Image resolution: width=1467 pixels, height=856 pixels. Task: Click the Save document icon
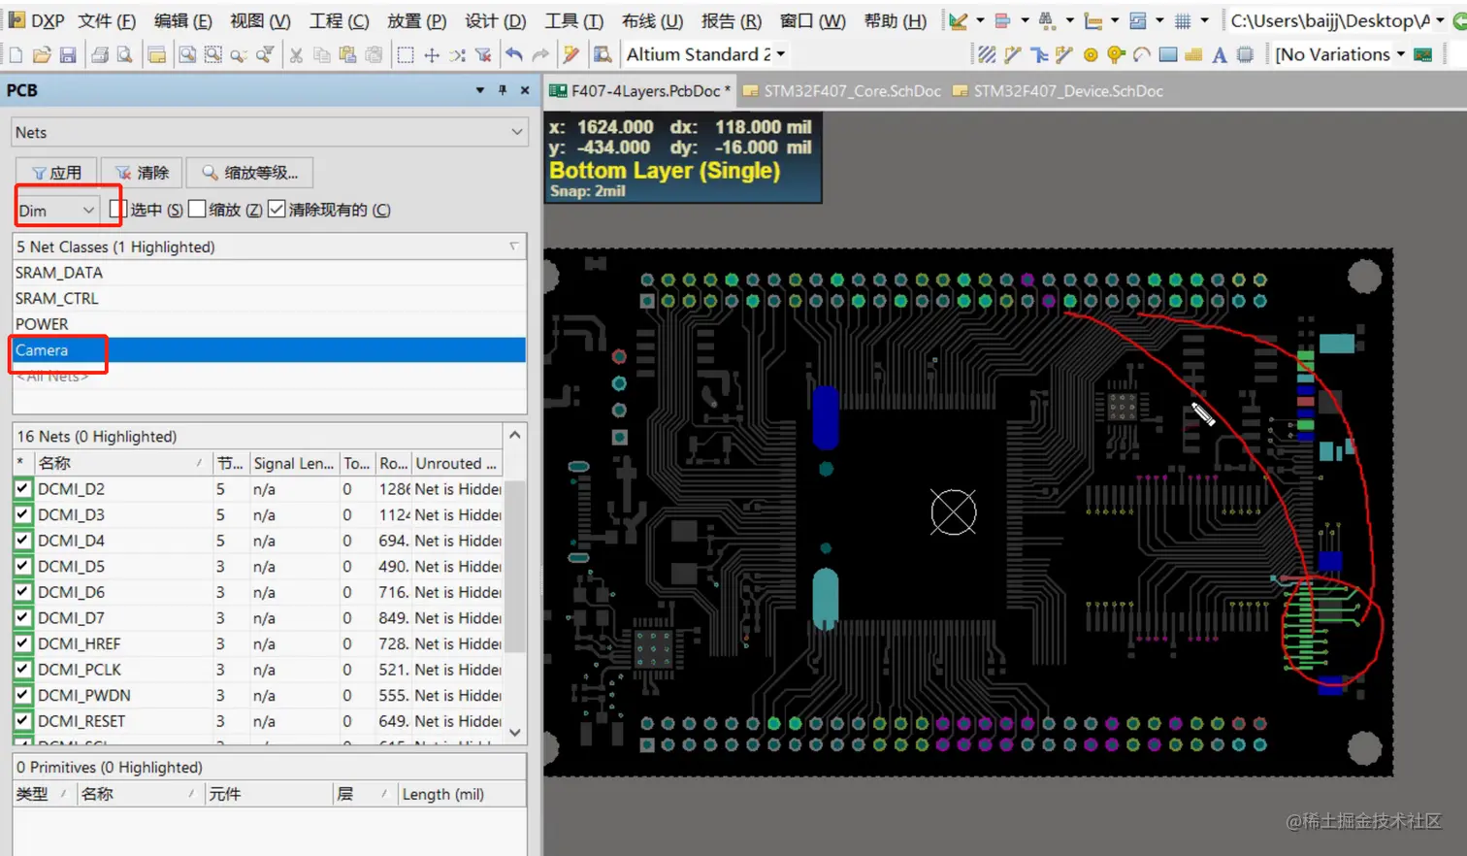(x=68, y=55)
